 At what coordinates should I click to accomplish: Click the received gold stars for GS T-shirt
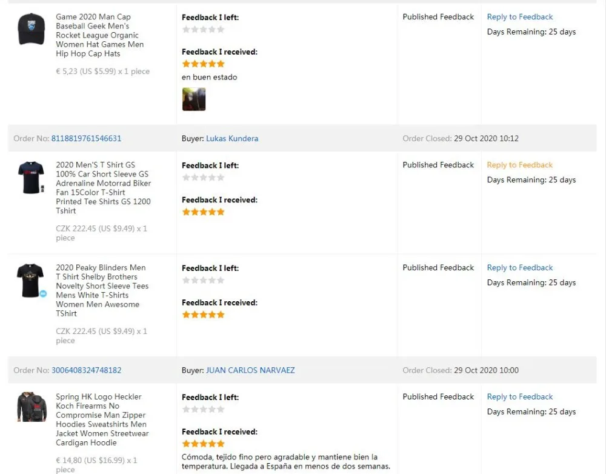pos(204,212)
